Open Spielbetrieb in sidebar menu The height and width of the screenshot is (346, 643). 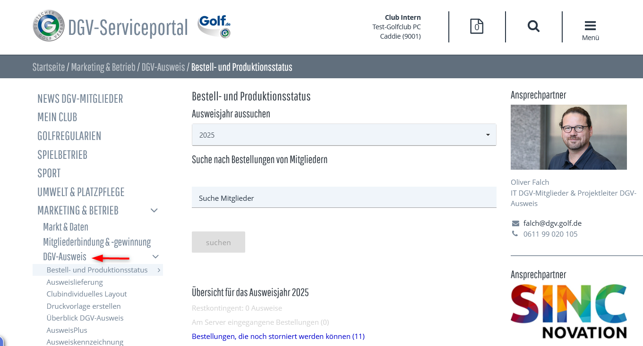point(62,155)
